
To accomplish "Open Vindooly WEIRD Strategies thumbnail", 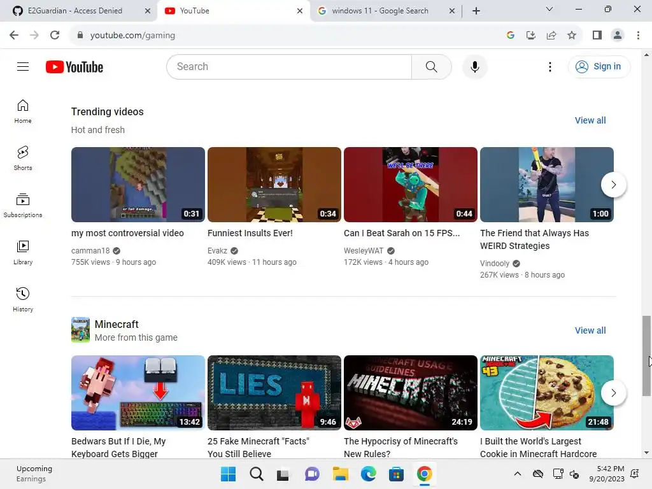I will click(547, 184).
